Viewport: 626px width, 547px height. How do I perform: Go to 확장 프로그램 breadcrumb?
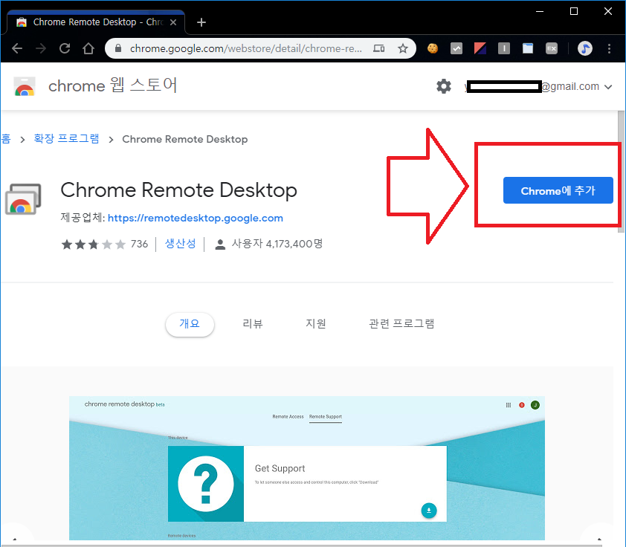tap(66, 139)
